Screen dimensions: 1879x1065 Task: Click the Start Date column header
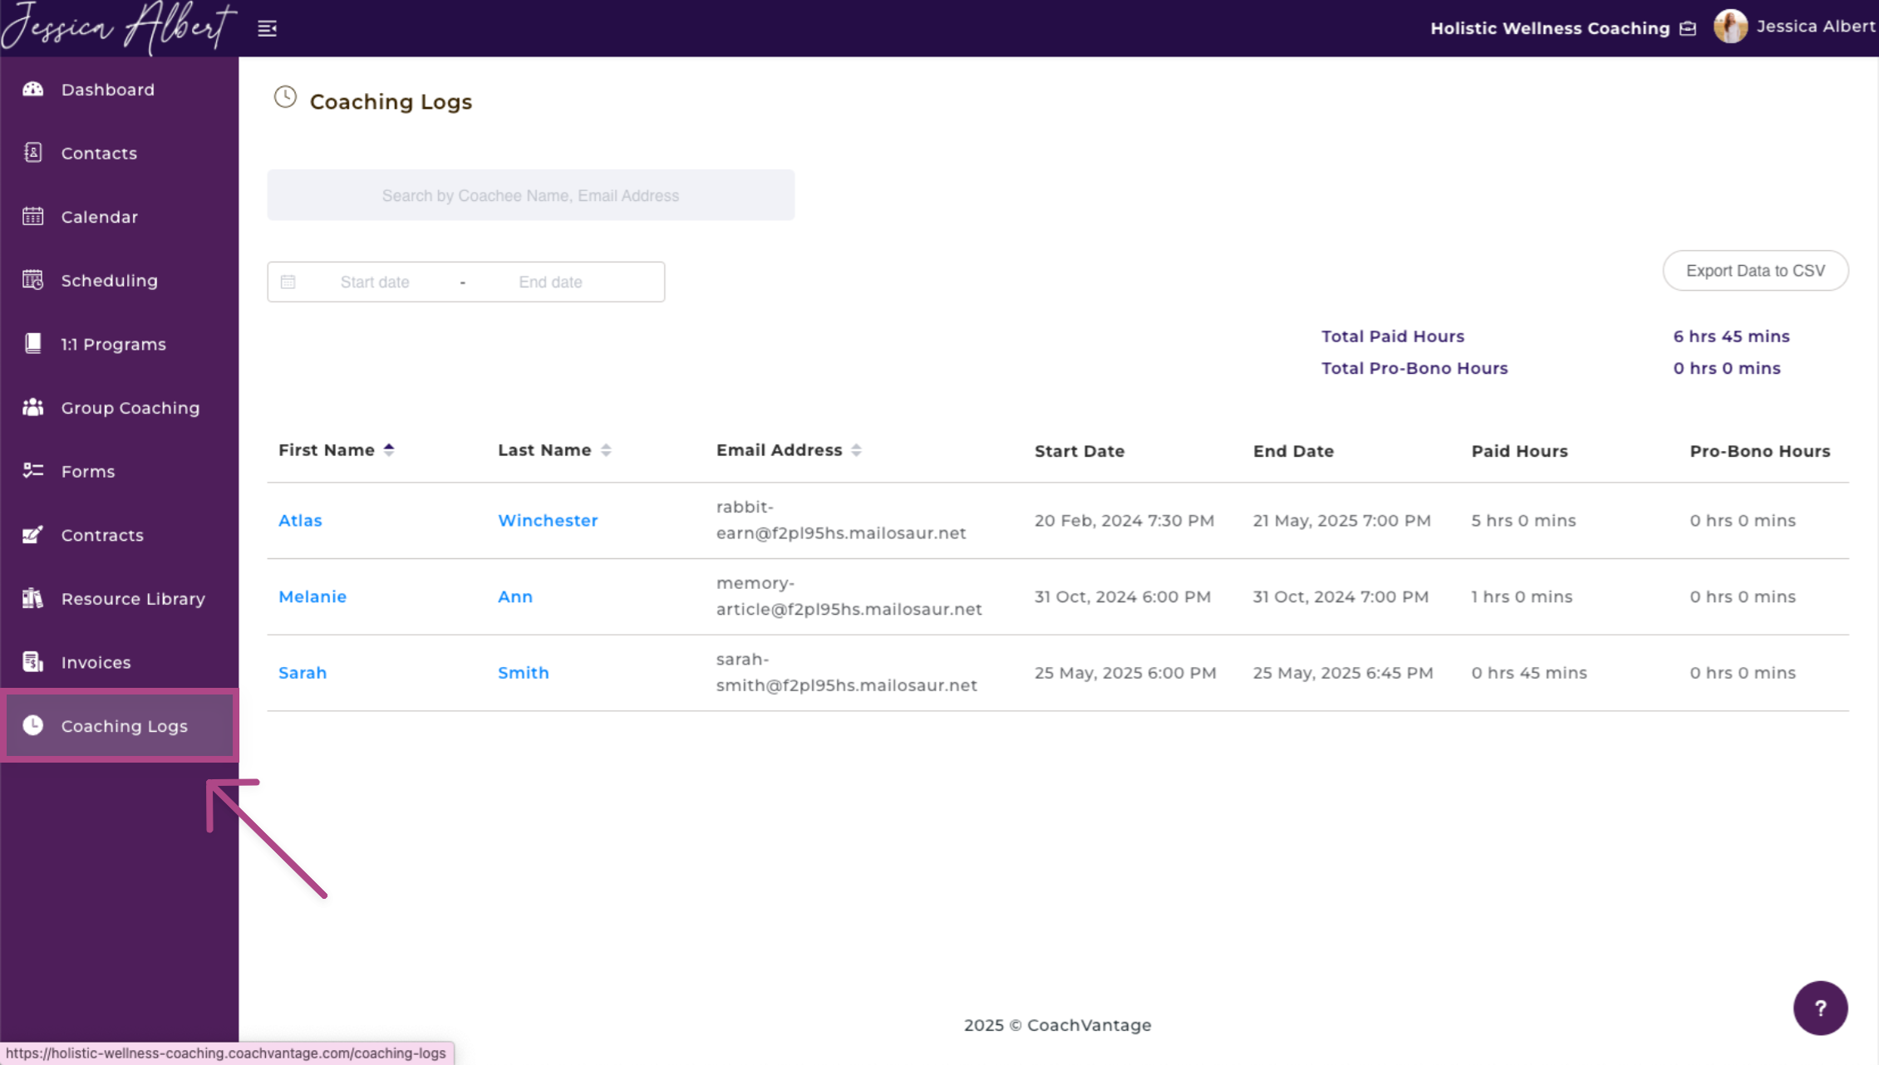tap(1080, 451)
